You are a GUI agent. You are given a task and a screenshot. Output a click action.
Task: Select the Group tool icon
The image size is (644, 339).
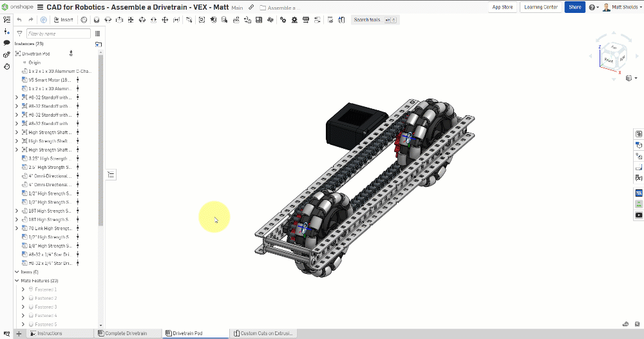tap(202, 20)
